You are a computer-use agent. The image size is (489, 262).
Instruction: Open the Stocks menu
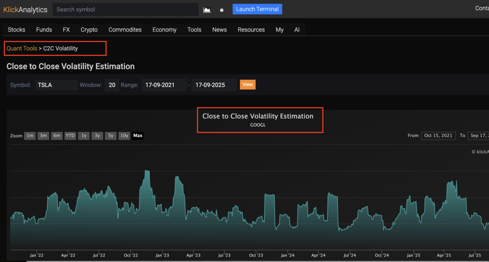[x=17, y=30]
